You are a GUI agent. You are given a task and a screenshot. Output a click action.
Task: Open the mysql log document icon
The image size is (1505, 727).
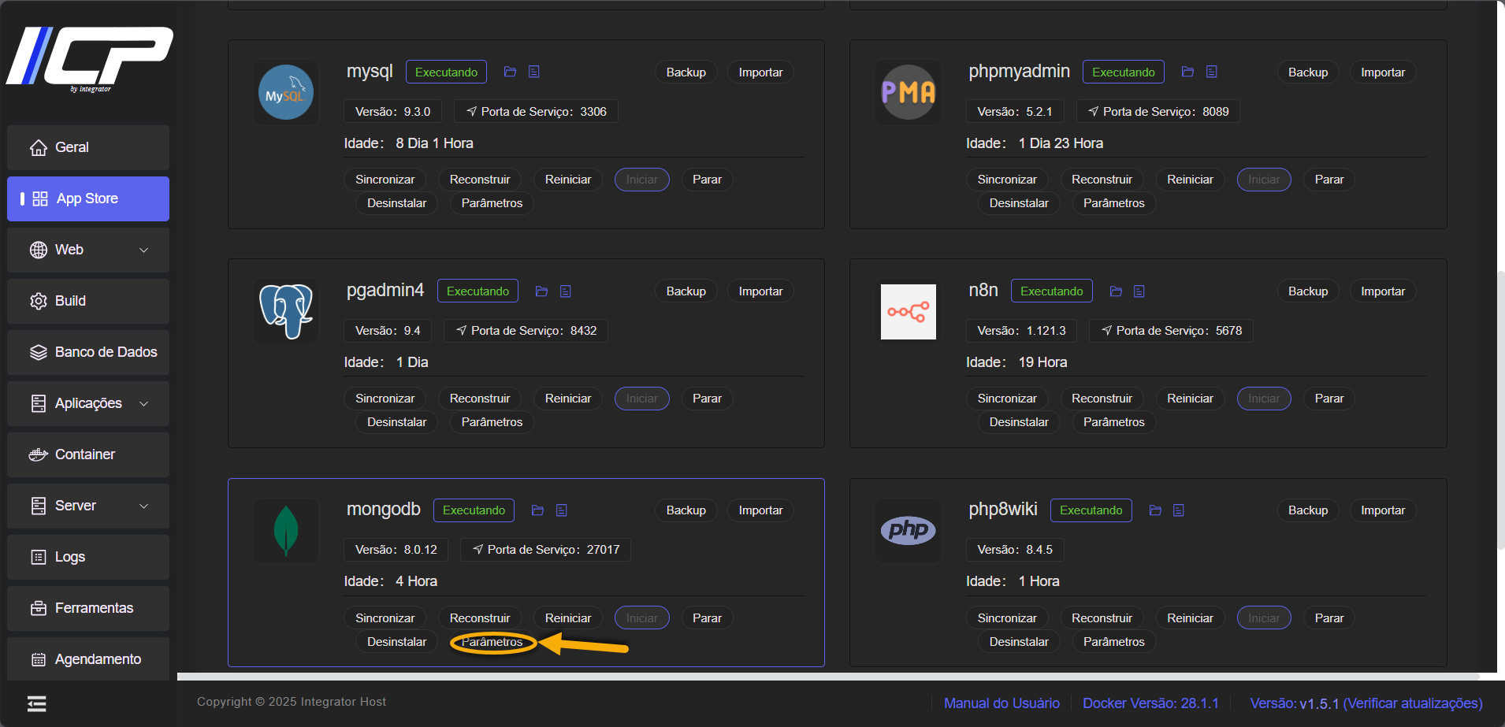pyautogui.click(x=533, y=72)
